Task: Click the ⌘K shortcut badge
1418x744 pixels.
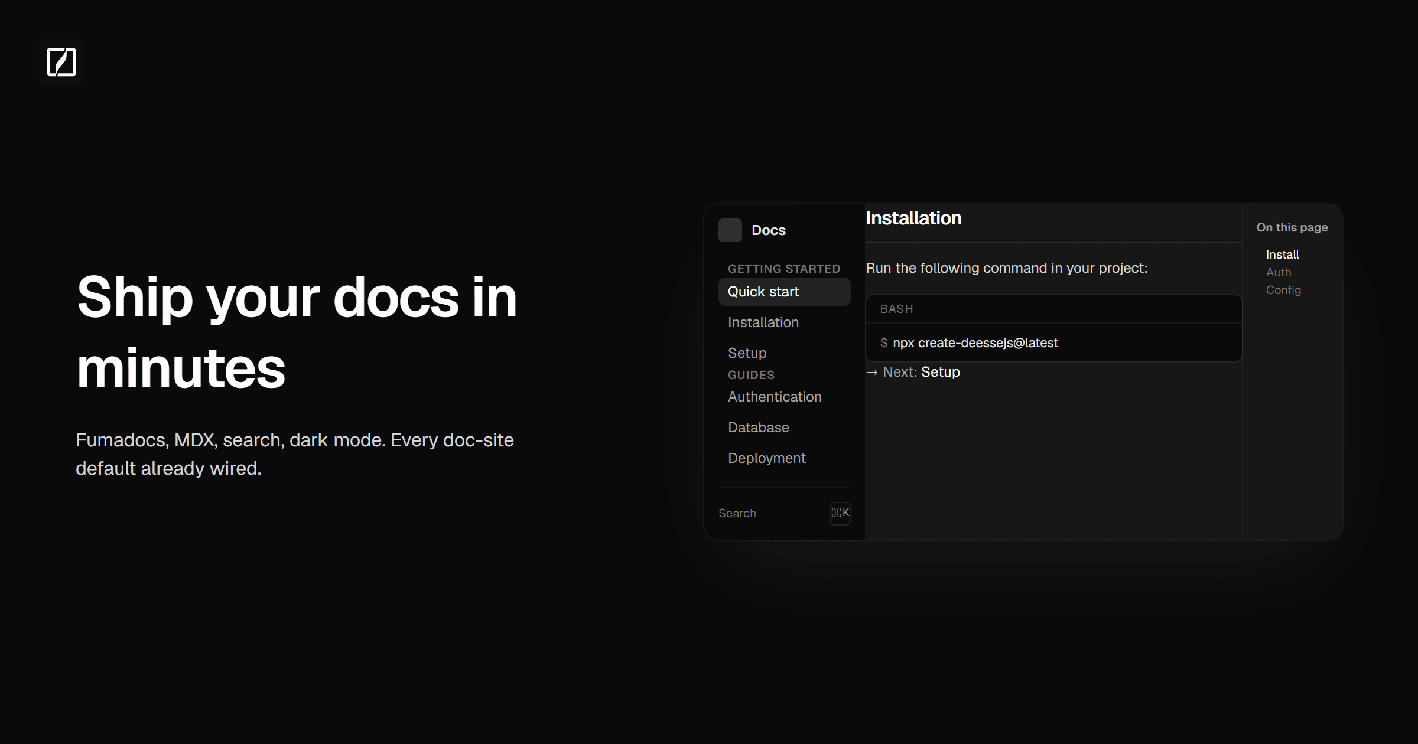Action: (x=840, y=513)
